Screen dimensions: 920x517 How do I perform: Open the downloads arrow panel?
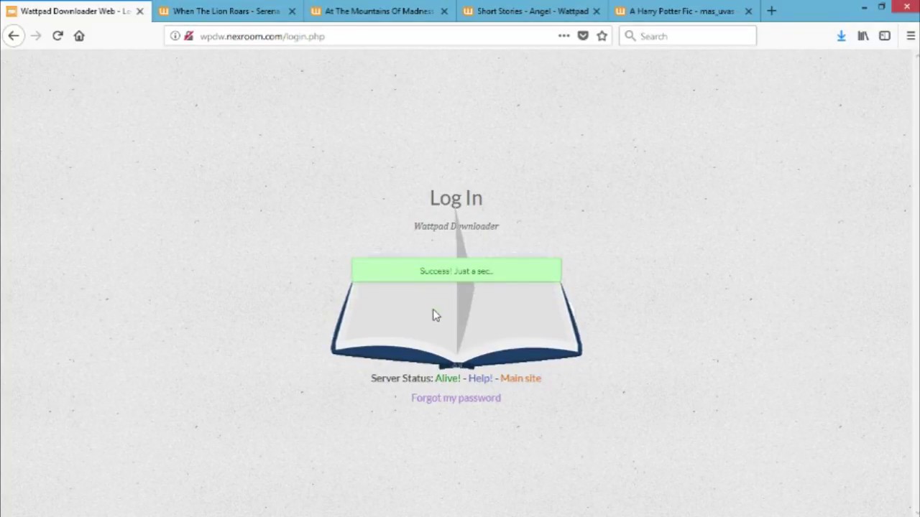(841, 36)
